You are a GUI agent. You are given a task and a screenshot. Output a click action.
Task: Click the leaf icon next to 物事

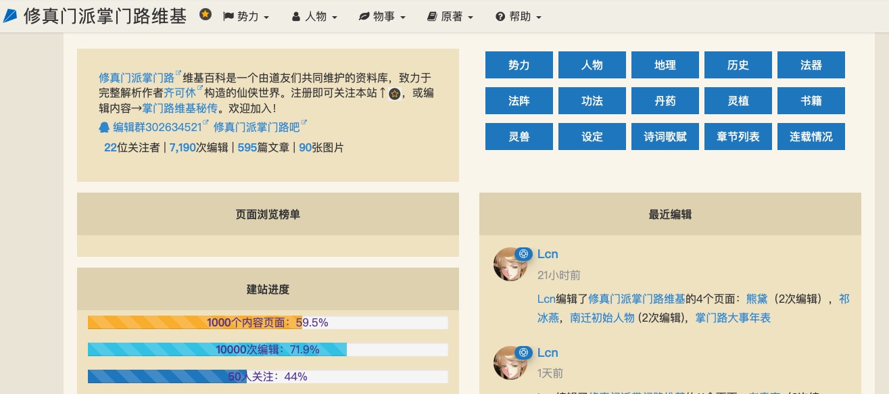click(364, 16)
